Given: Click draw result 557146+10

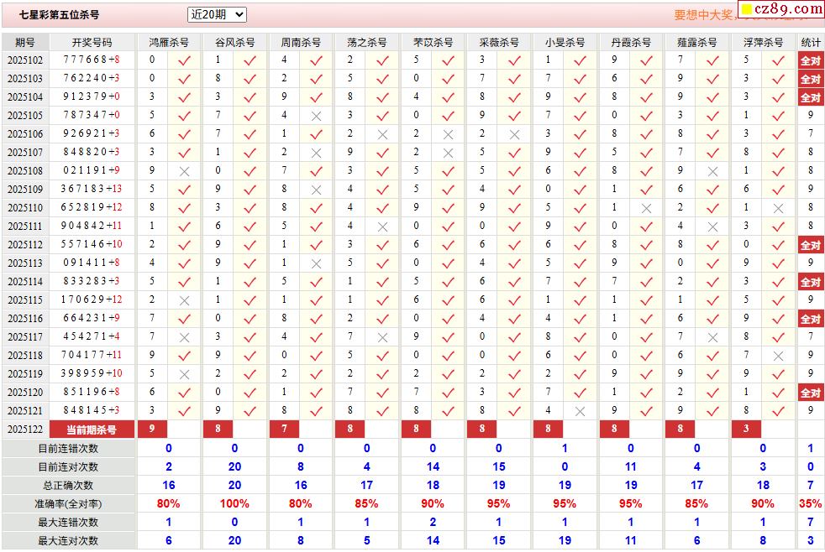Looking at the screenshot, I should tap(92, 244).
